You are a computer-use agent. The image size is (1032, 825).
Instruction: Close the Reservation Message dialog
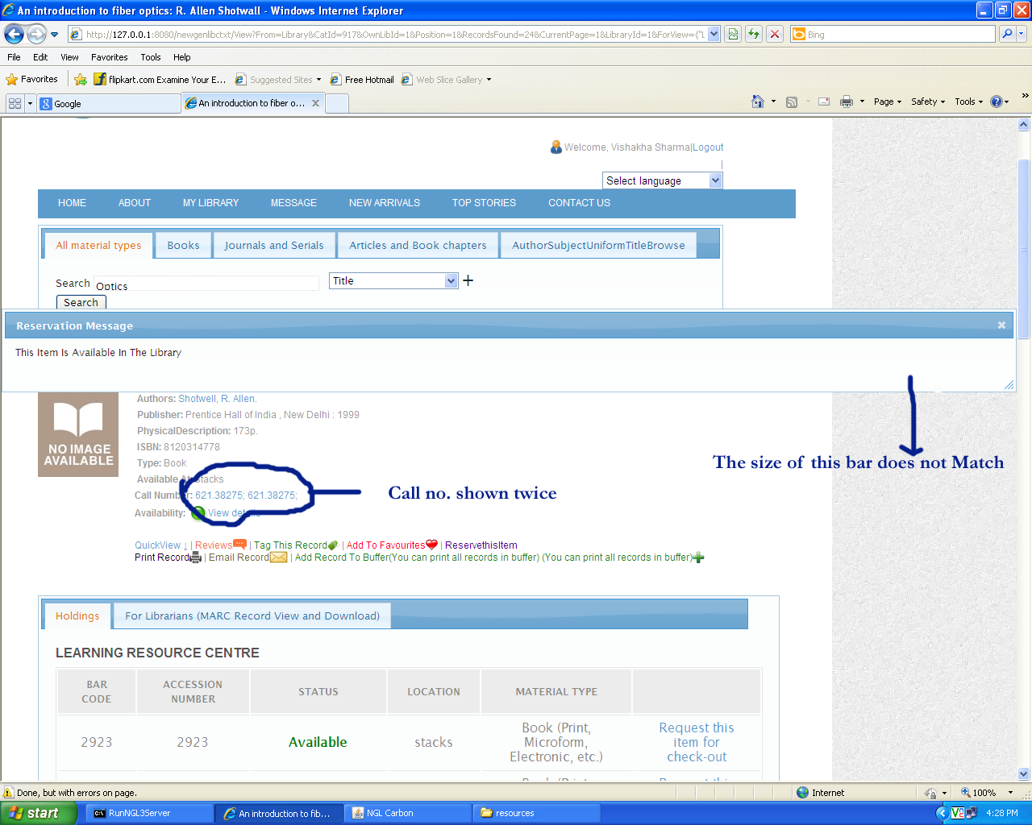point(1001,325)
